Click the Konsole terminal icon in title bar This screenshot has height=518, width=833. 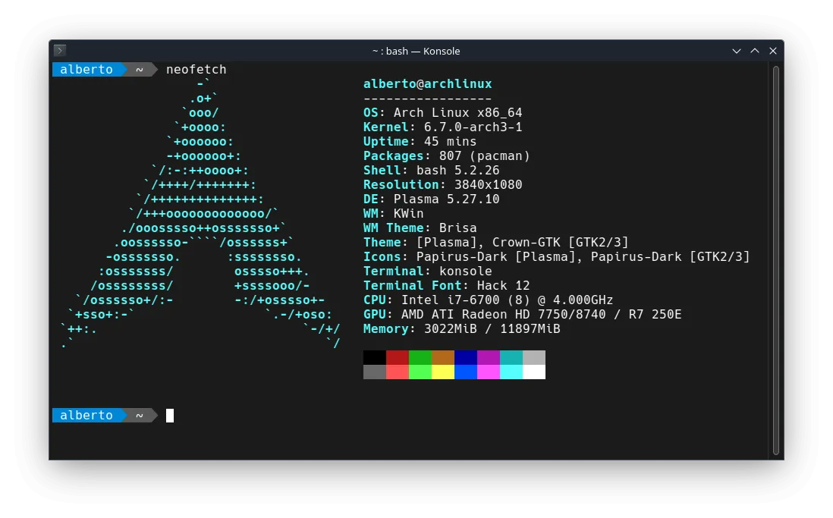tap(60, 51)
